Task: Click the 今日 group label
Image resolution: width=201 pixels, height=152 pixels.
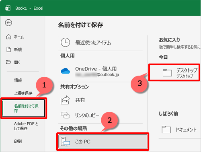Action: click(x=163, y=58)
